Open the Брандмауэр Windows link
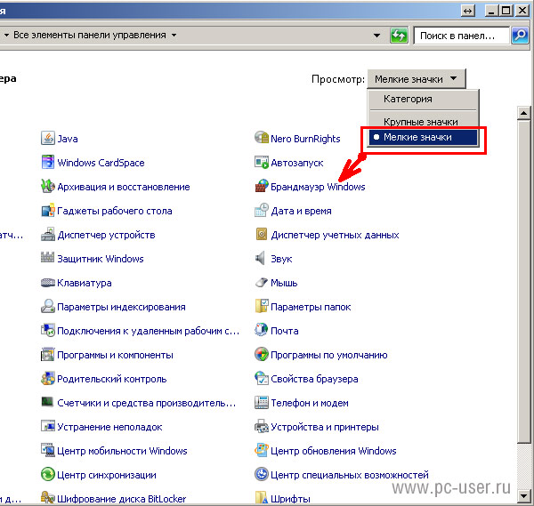Image resolution: width=534 pixels, height=506 pixels. (x=318, y=187)
